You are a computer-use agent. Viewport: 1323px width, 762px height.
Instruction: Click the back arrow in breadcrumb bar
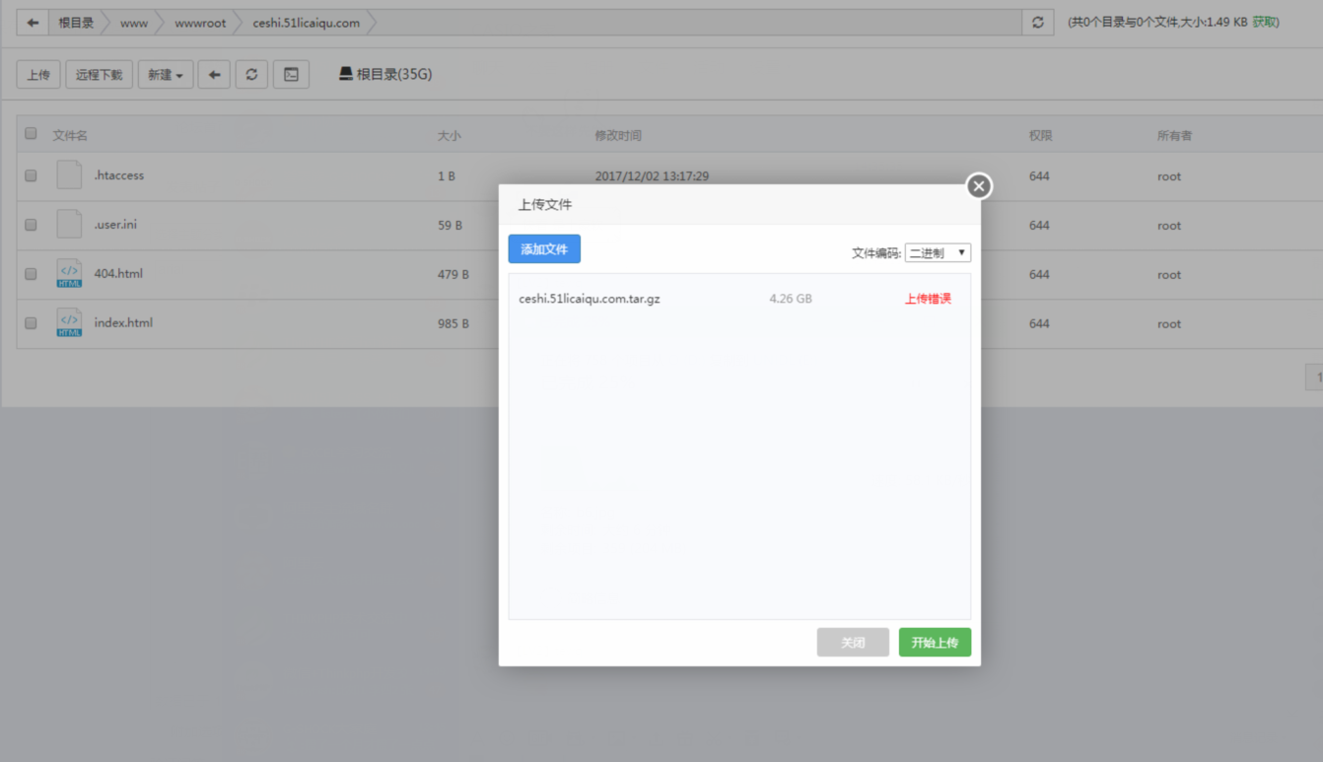tap(33, 23)
